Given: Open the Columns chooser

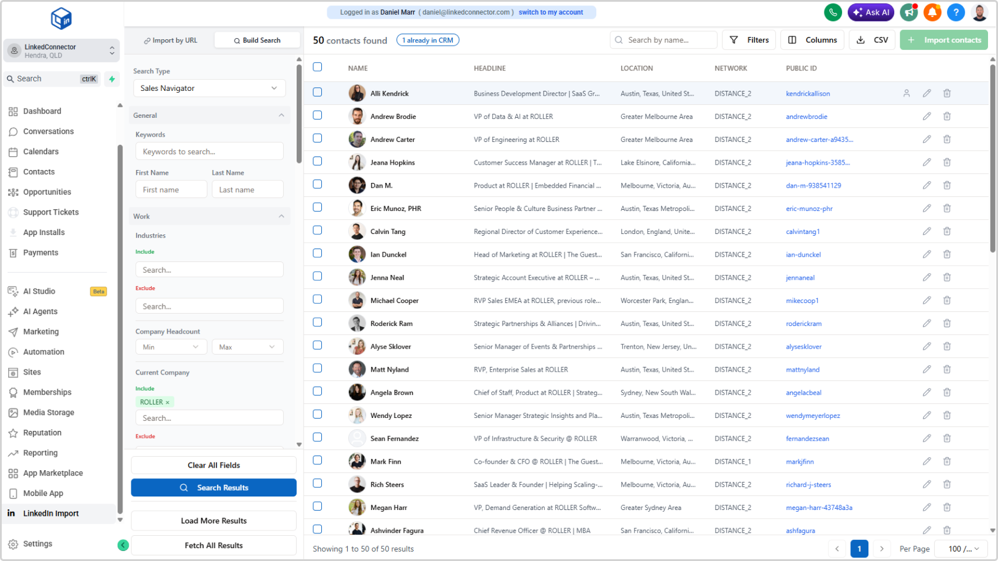Looking at the screenshot, I should point(812,40).
